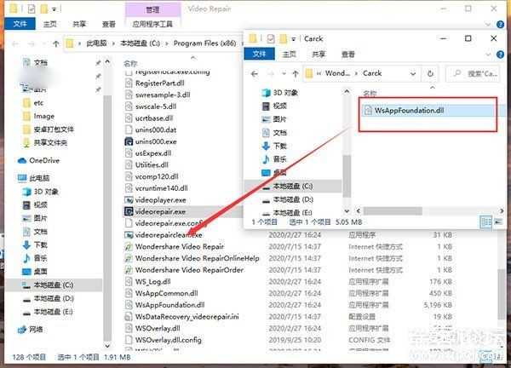This screenshot has width=511, height=368.
Task: Open 应用程序工具 tab in Video Repair window
Action: point(152,24)
